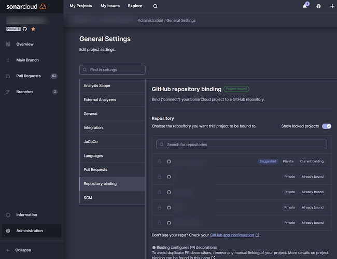Click the external link icon after GitHub app configuration
337x259 pixels.
[257, 235]
